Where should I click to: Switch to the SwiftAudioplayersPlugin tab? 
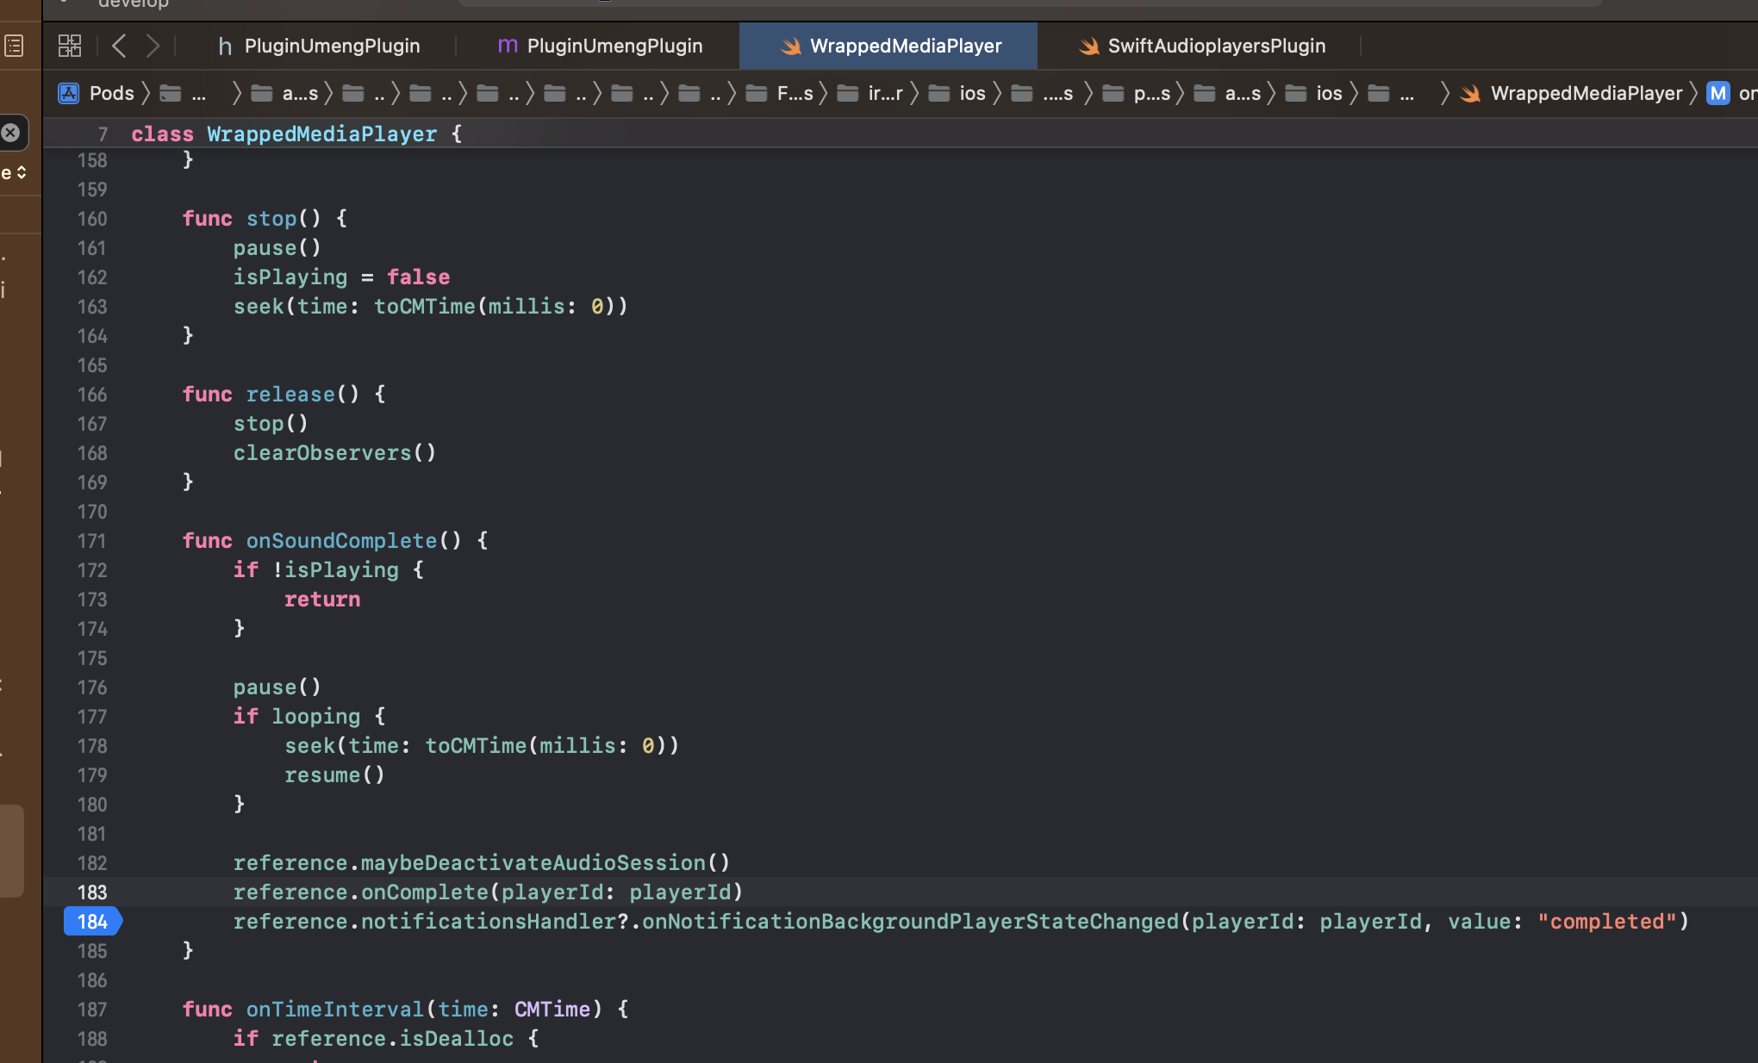click(1216, 46)
